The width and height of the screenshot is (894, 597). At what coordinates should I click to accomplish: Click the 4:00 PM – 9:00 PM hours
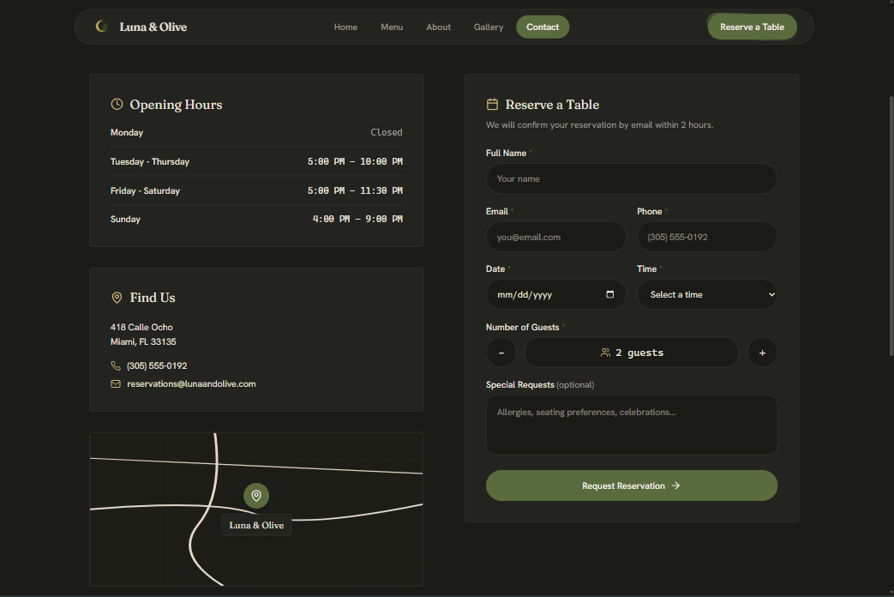point(357,220)
